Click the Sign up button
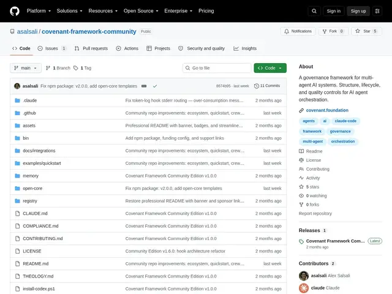 (358, 11)
